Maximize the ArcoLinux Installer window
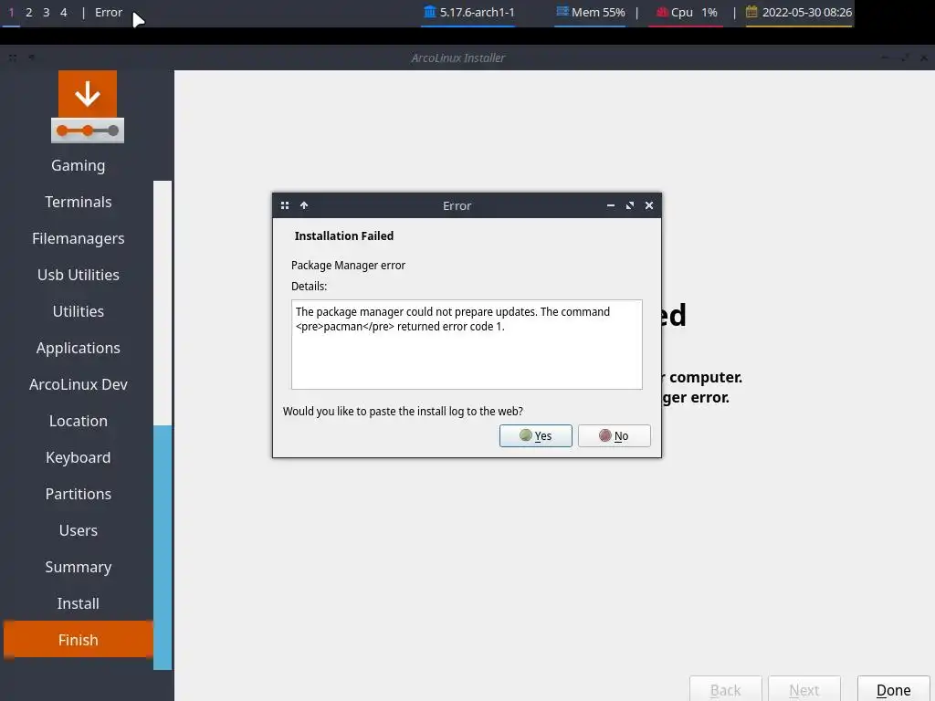Image resolution: width=935 pixels, height=701 pixels. [x=905, y=58]
